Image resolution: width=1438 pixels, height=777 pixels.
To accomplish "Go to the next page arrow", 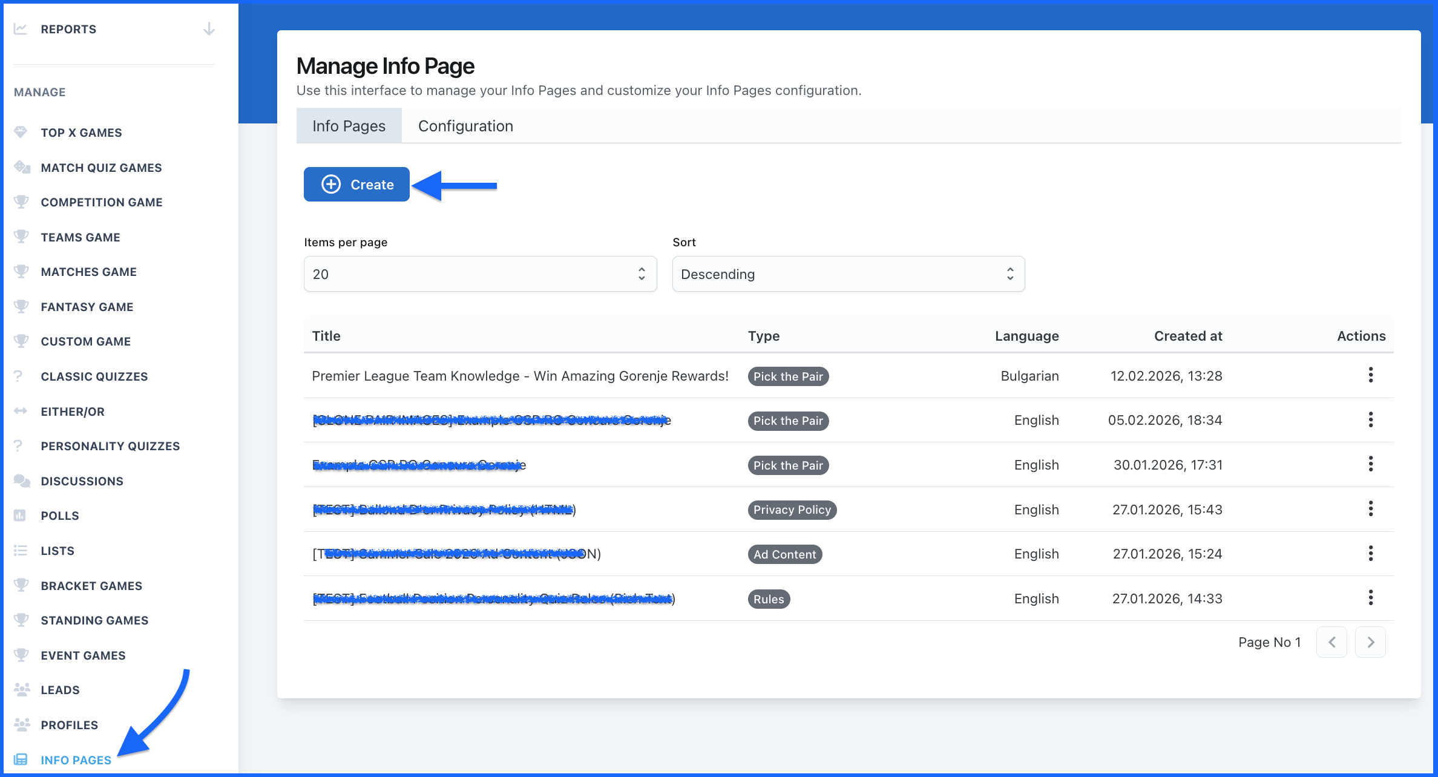I will pyautogui.click(x=1370, y=642).
